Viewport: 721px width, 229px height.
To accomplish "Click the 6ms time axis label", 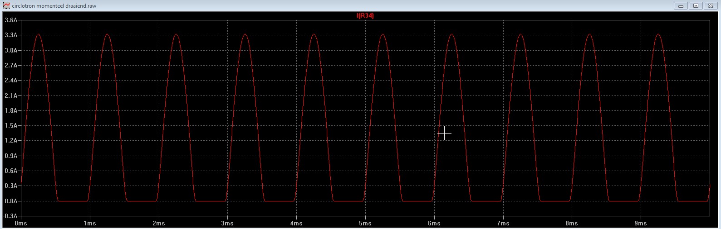I will click(x=434, y=224).
